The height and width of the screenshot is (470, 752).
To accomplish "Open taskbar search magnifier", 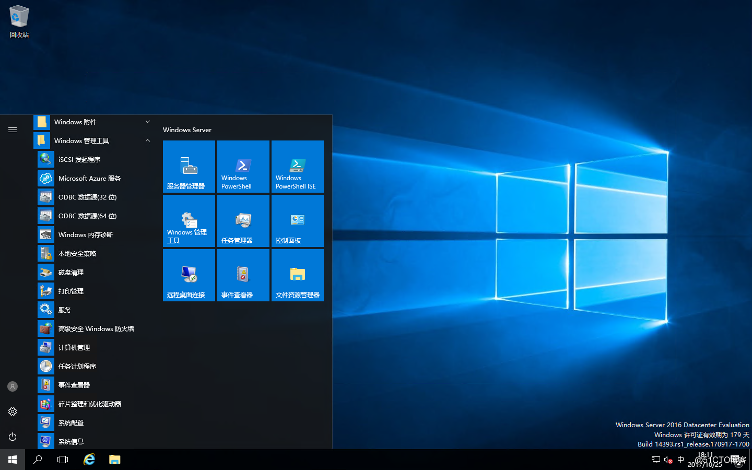I will click(38, 460).
